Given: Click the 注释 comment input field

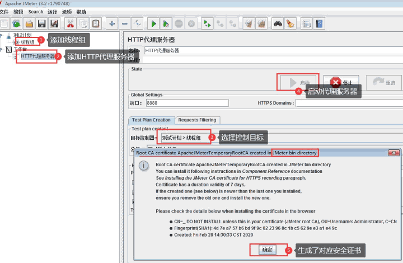Looking at the screenshot, I should coord(273,60).
